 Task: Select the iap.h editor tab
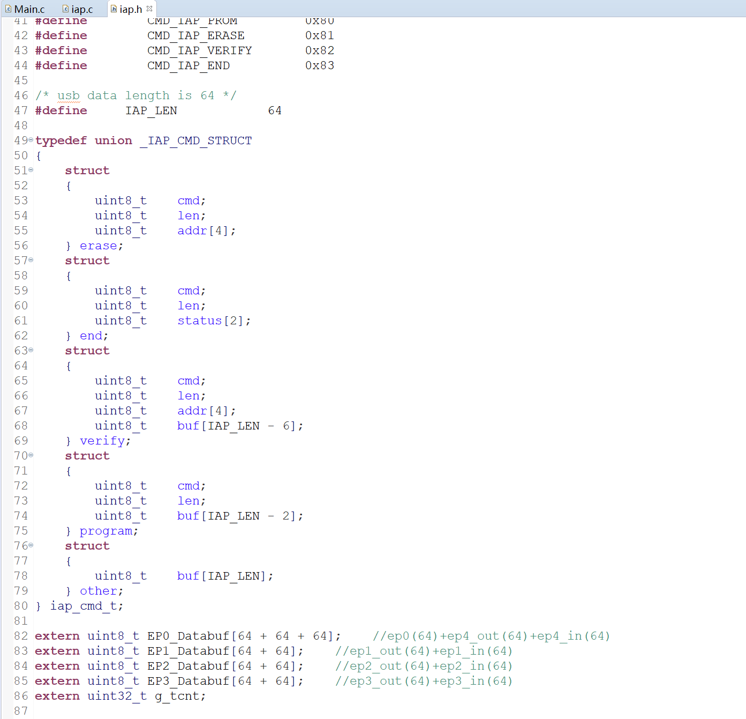(x=131, y=9)
